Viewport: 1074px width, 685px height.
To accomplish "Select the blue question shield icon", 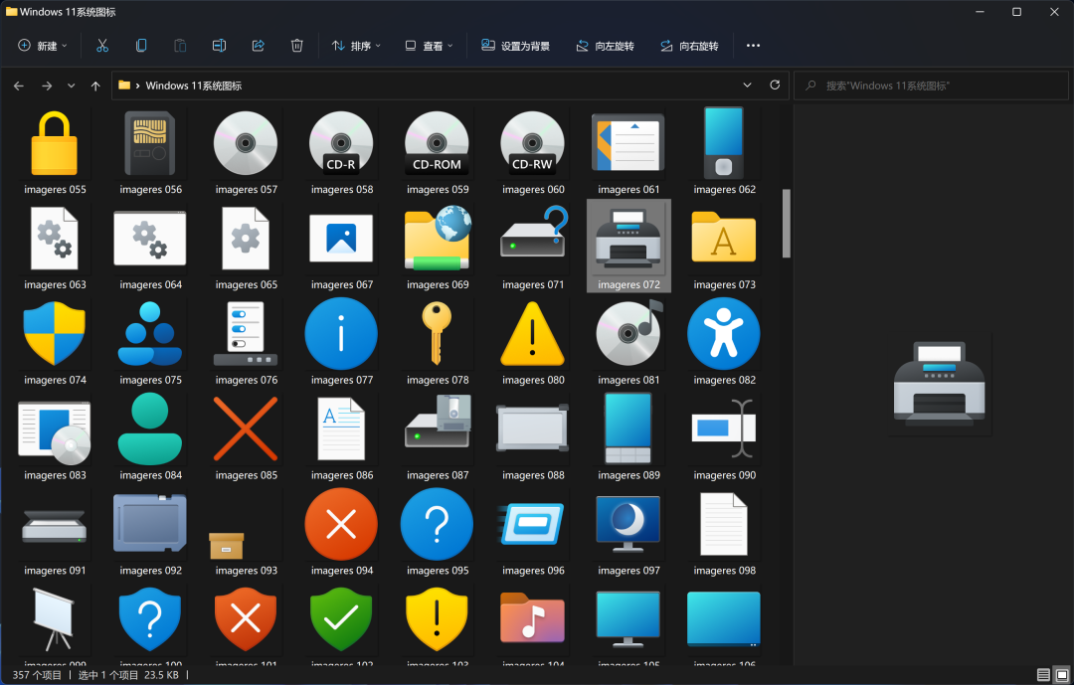I will [150, 620].
